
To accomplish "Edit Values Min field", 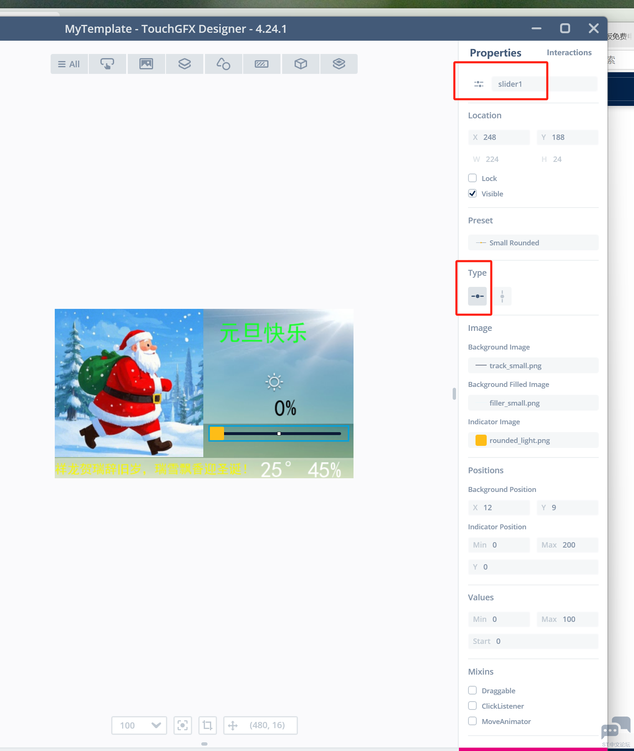I will click(499, 619).
